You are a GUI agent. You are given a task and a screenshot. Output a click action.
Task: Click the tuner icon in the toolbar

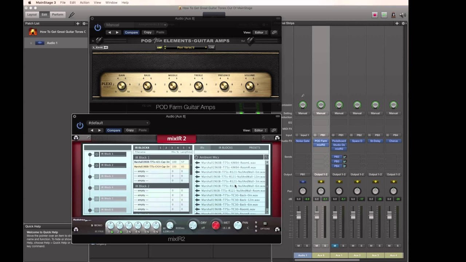point(72,15)
